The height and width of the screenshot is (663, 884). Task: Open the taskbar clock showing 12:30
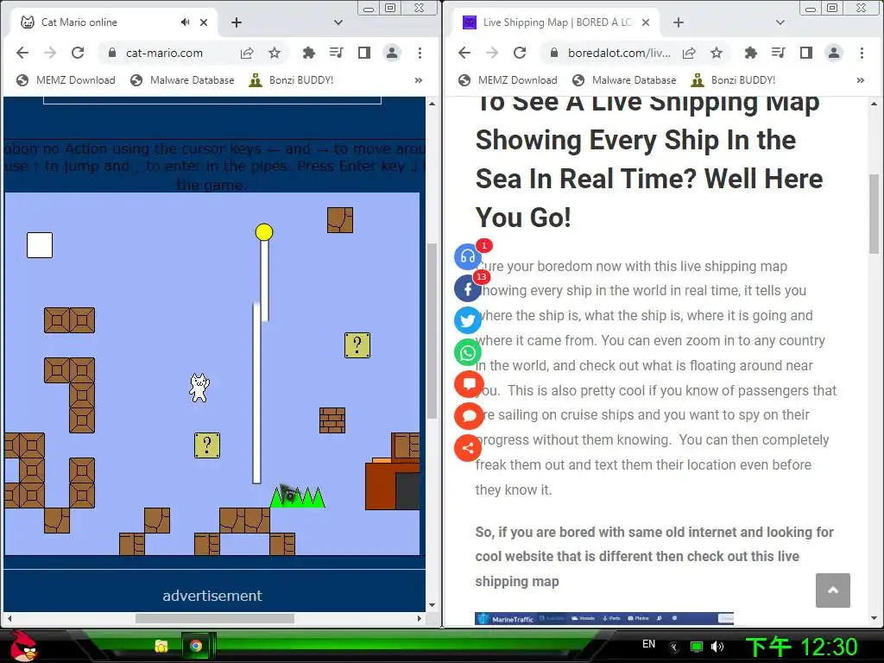click(802, 647)
